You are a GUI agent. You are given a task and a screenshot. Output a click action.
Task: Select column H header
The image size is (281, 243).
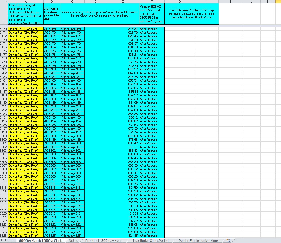[206, 2]
